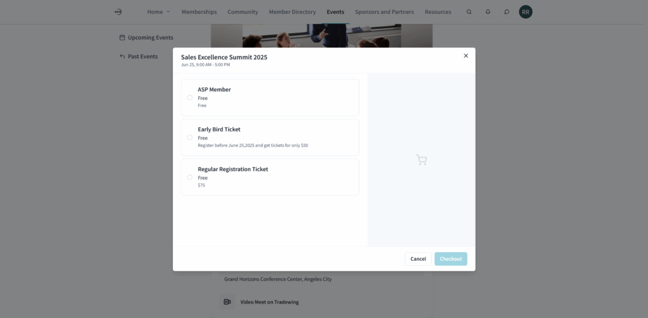
Task: Click the site logo in header
Action: coord(118,12)
